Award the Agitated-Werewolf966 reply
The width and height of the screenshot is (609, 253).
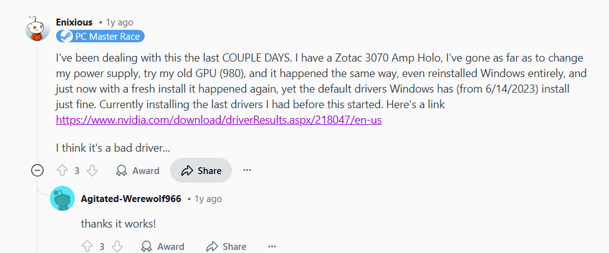click(x=163, y=246)
